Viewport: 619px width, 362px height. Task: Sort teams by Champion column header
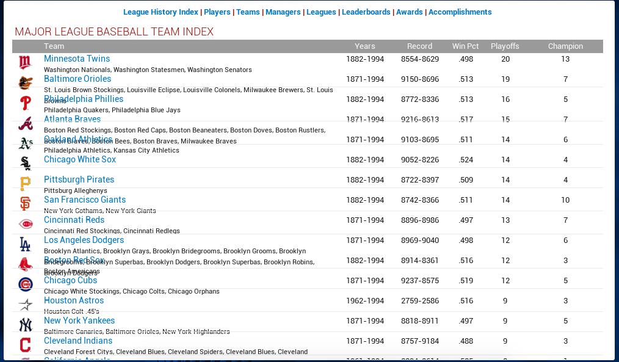point(565,46)
